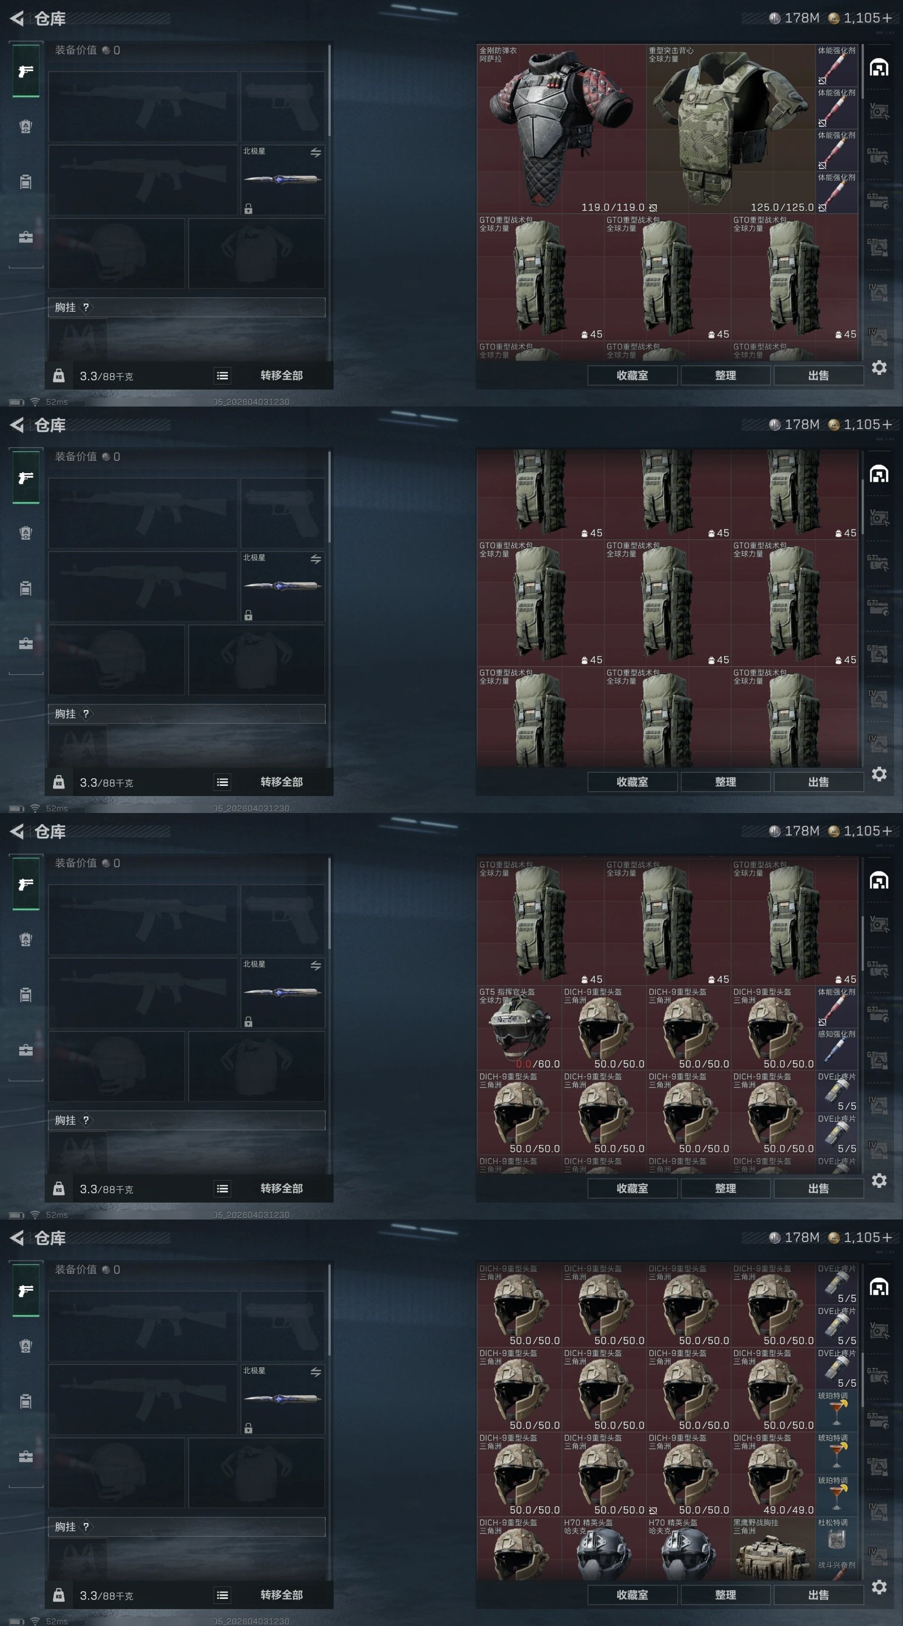The height and width of the screenshot is (1626, 903).
Task: Open settings gear beside 出售 near 黑鹰野战胸挂
Action: tap(879, 1587)
